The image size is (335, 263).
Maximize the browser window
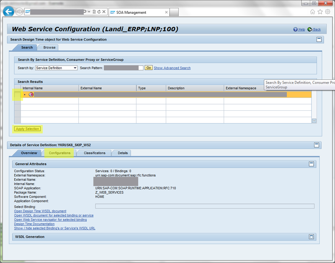point(314,3)
